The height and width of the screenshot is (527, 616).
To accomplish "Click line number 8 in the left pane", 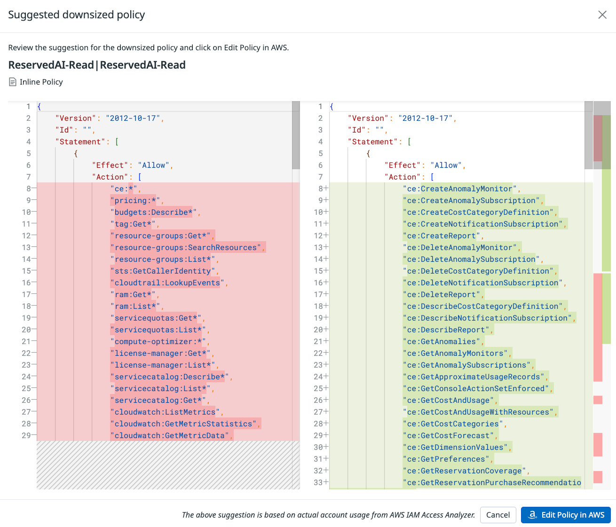I will 28,188.
